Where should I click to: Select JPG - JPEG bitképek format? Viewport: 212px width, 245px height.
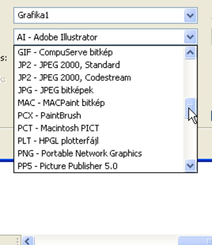[99, 90]
